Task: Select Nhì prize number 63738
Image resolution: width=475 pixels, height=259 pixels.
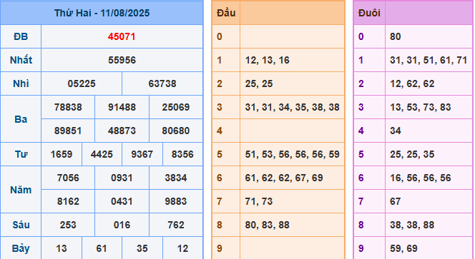Action: [162, 83]
